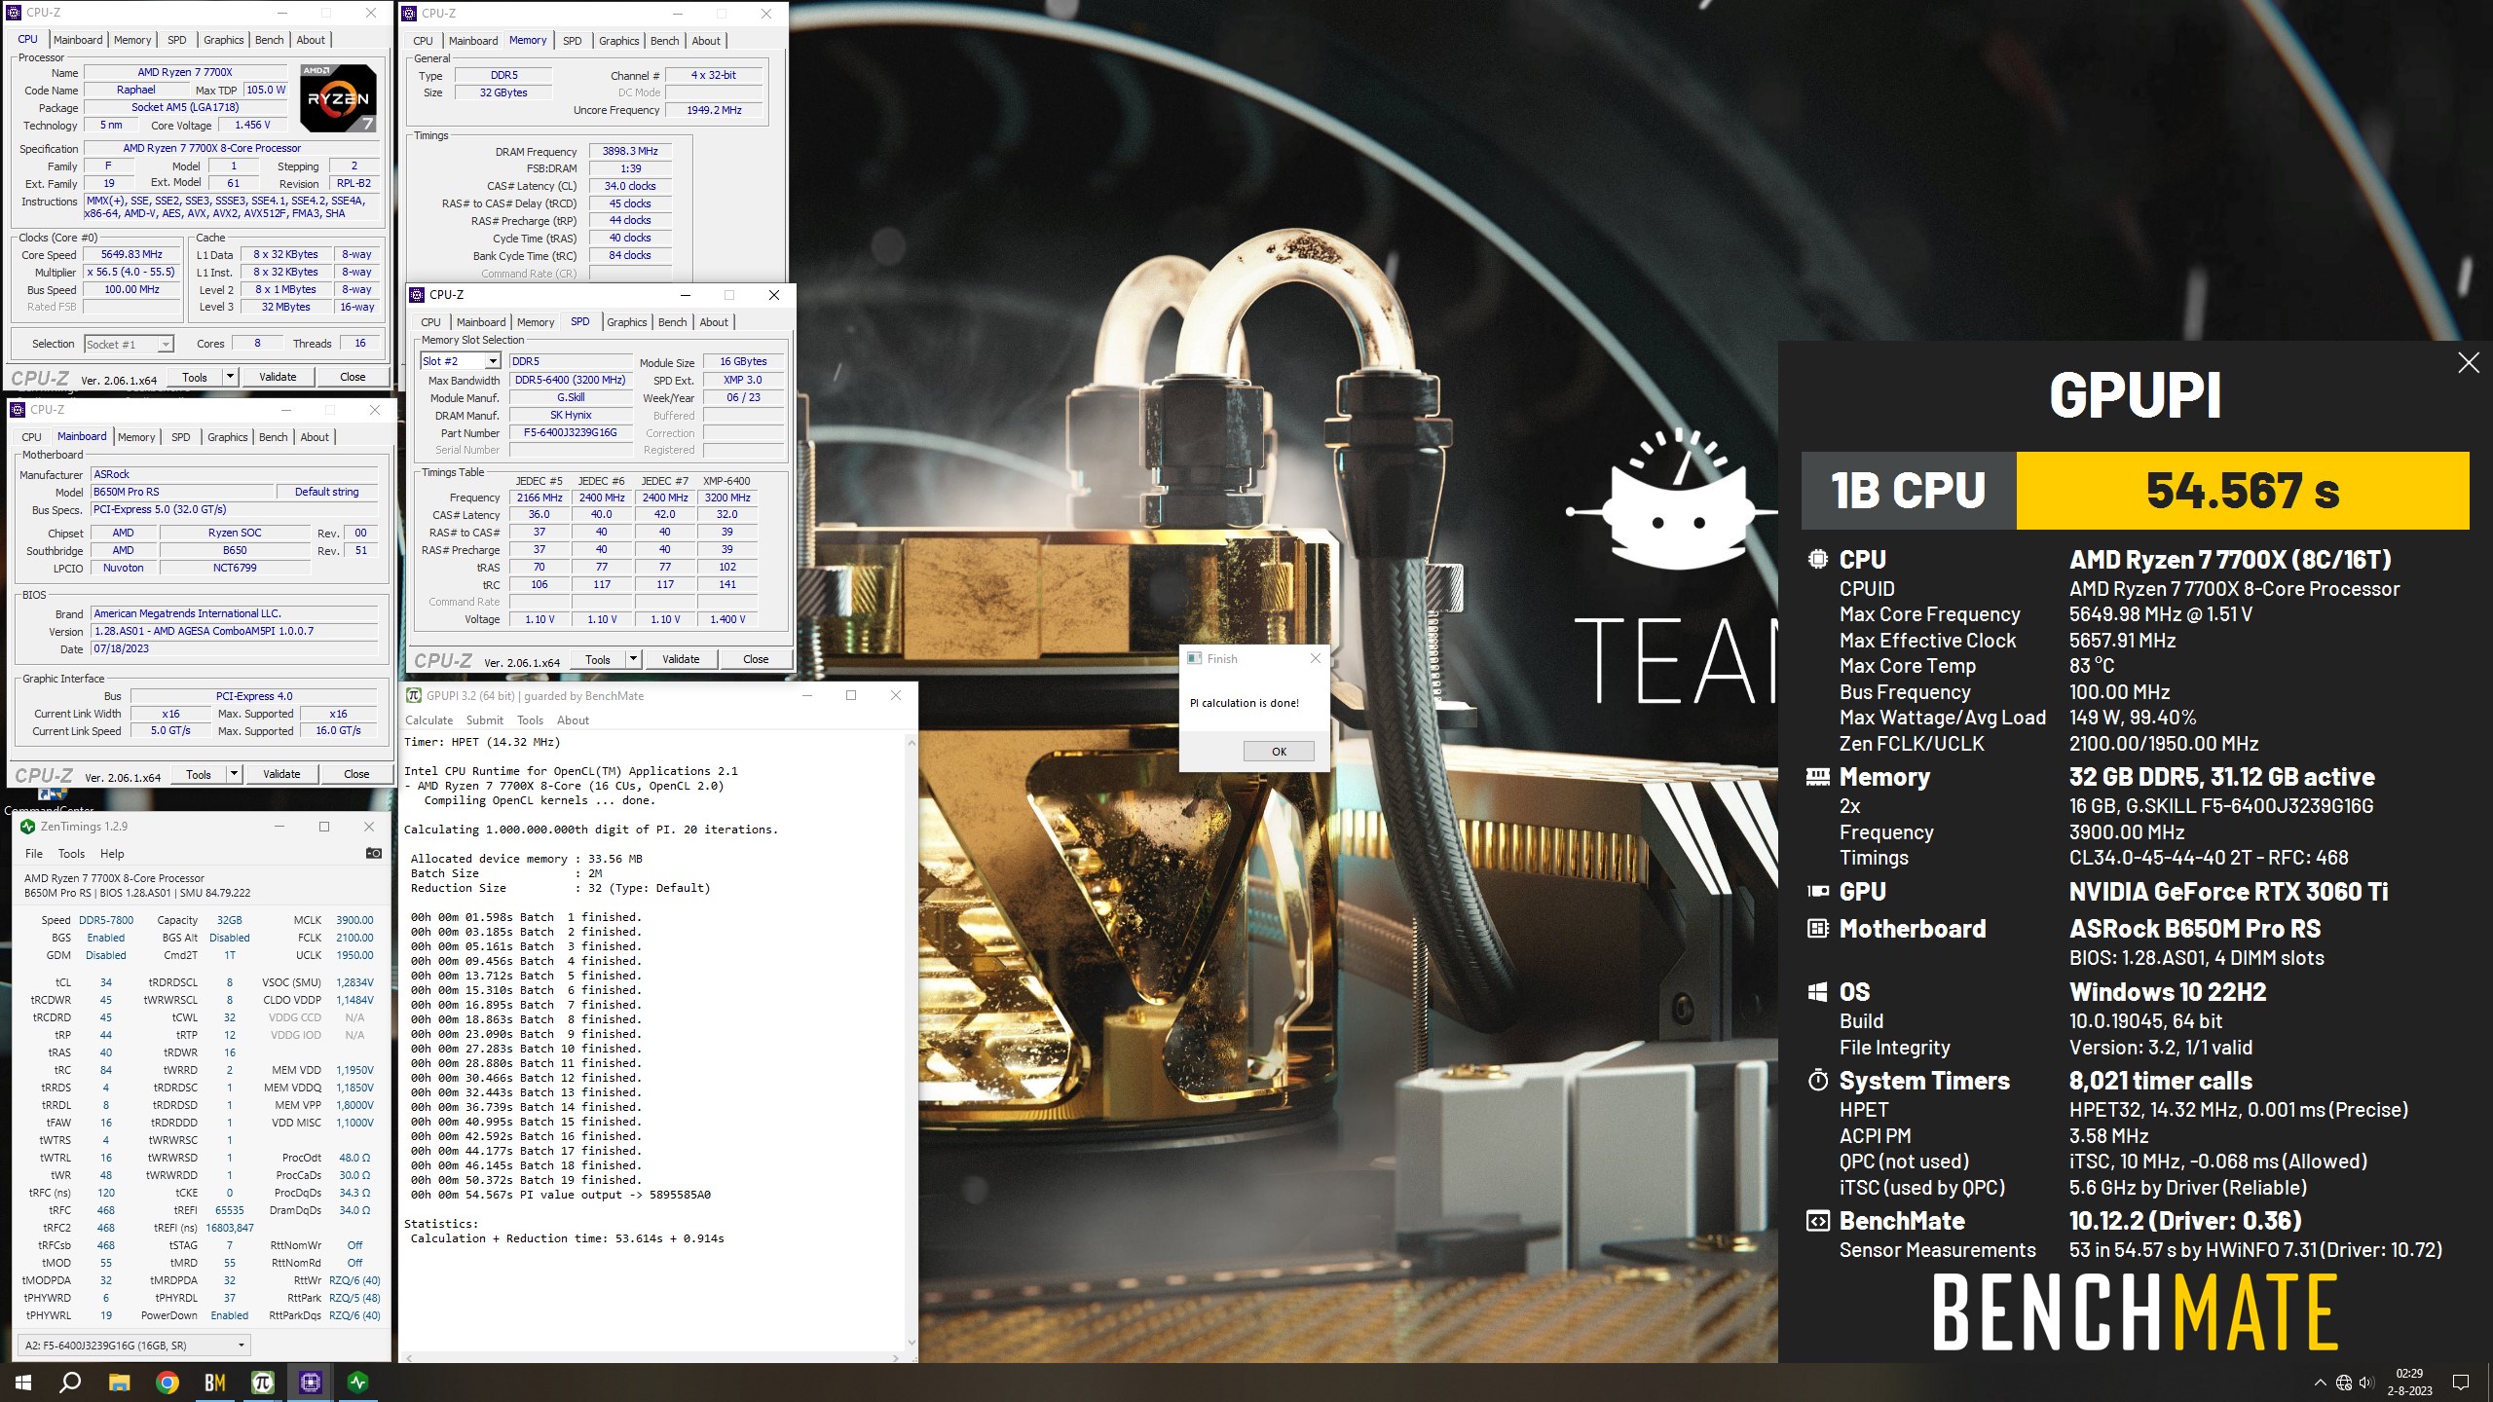This screenshot has width=2493, height=1402.
Task: Open the Calculate menu in GPUPI
Action: click(428, 720)
